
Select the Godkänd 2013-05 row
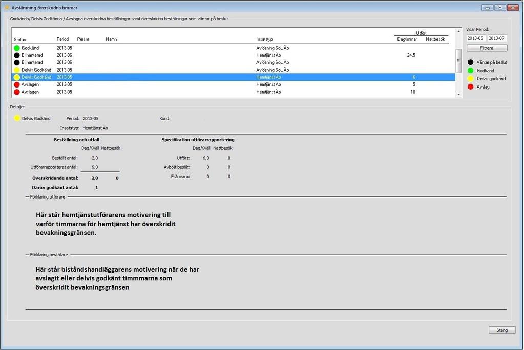click(233, 48)
